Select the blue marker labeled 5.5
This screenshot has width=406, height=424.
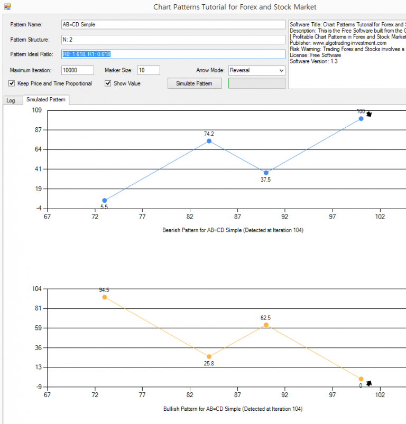coord(105,200)
